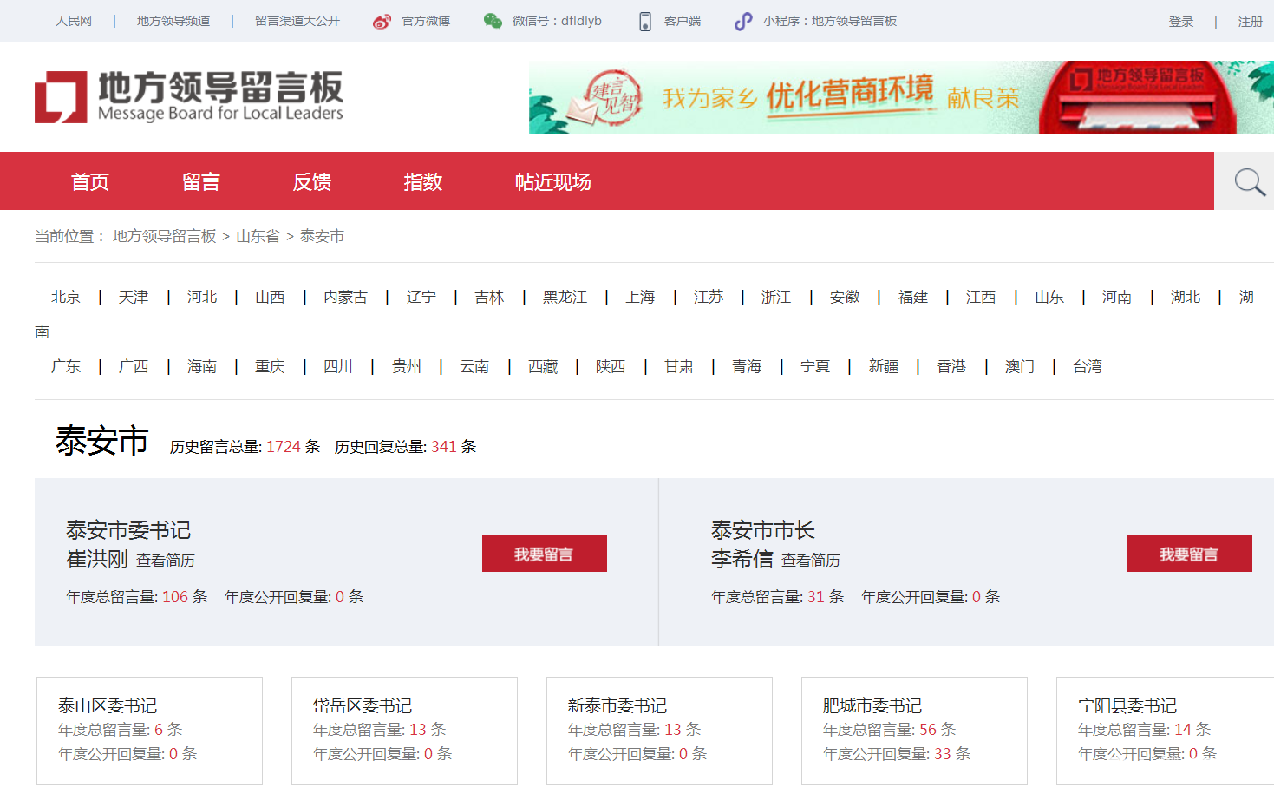Choose 内蒙古 in the province list

coord(346,297)
